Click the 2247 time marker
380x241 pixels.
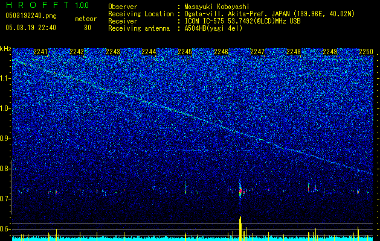tap(257, 52)
